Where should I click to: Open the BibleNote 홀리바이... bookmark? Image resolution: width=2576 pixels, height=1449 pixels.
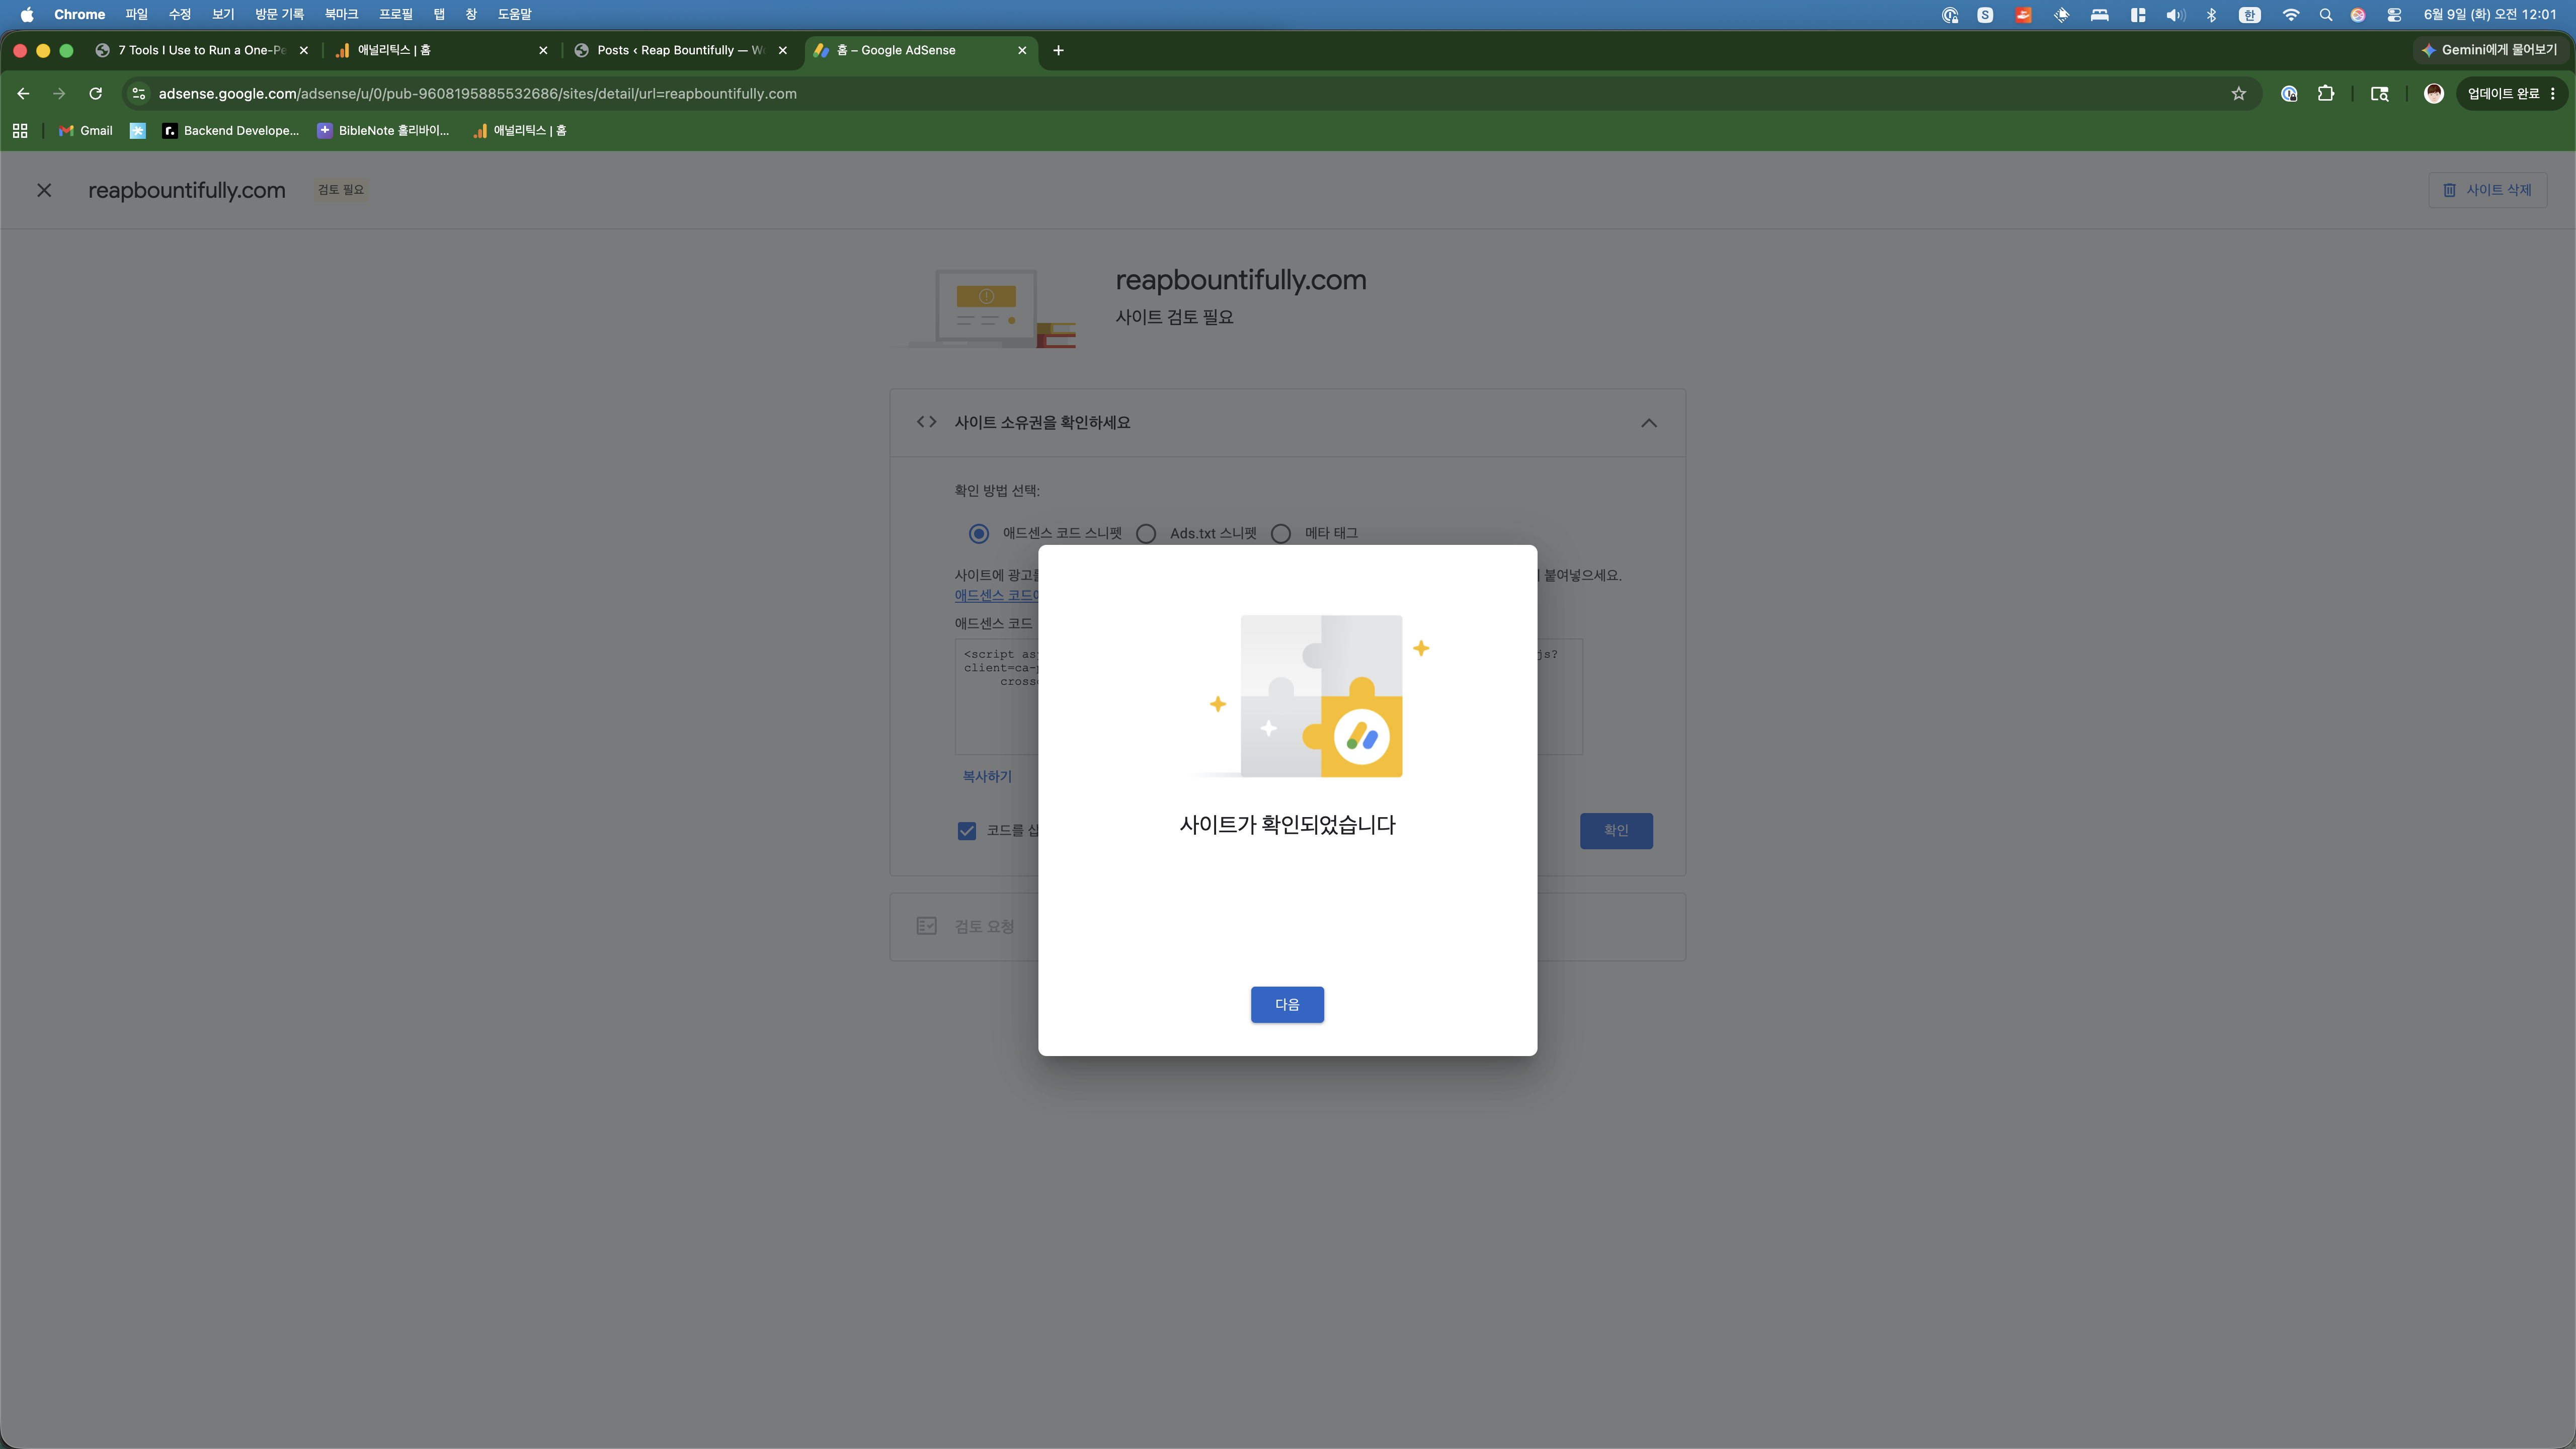coord(383,130)
